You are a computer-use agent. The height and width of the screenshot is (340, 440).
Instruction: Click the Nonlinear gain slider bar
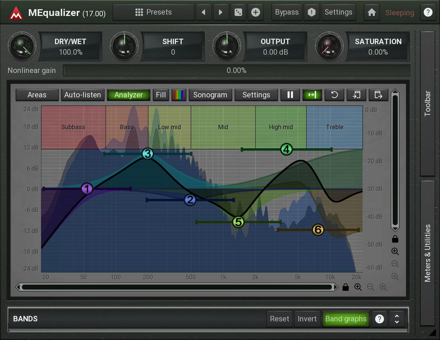tap(237, 71)
